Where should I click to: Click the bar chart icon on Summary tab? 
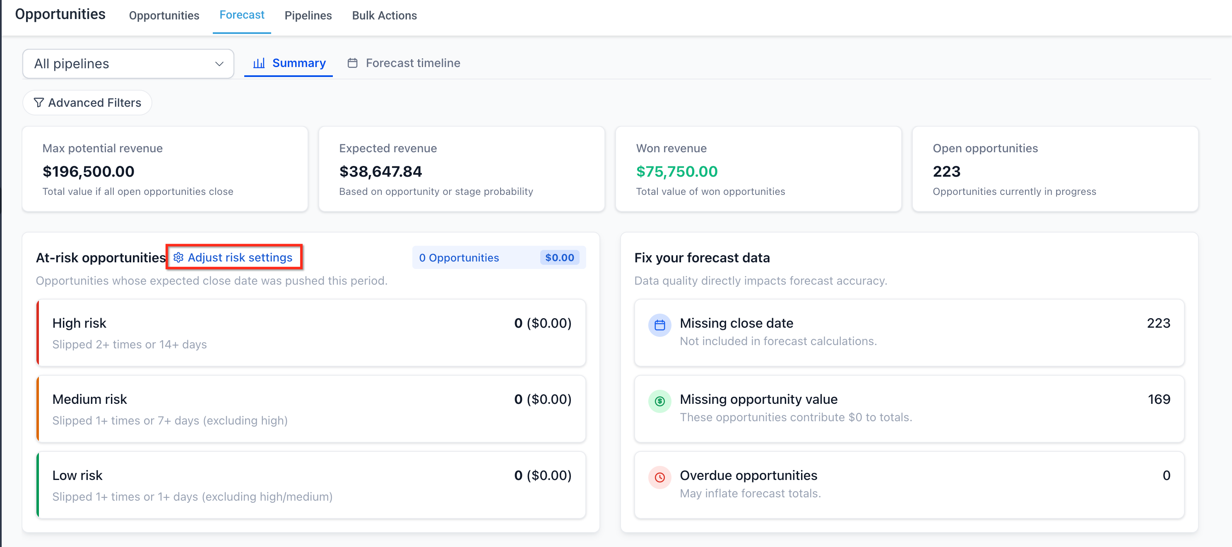[259, 63]
